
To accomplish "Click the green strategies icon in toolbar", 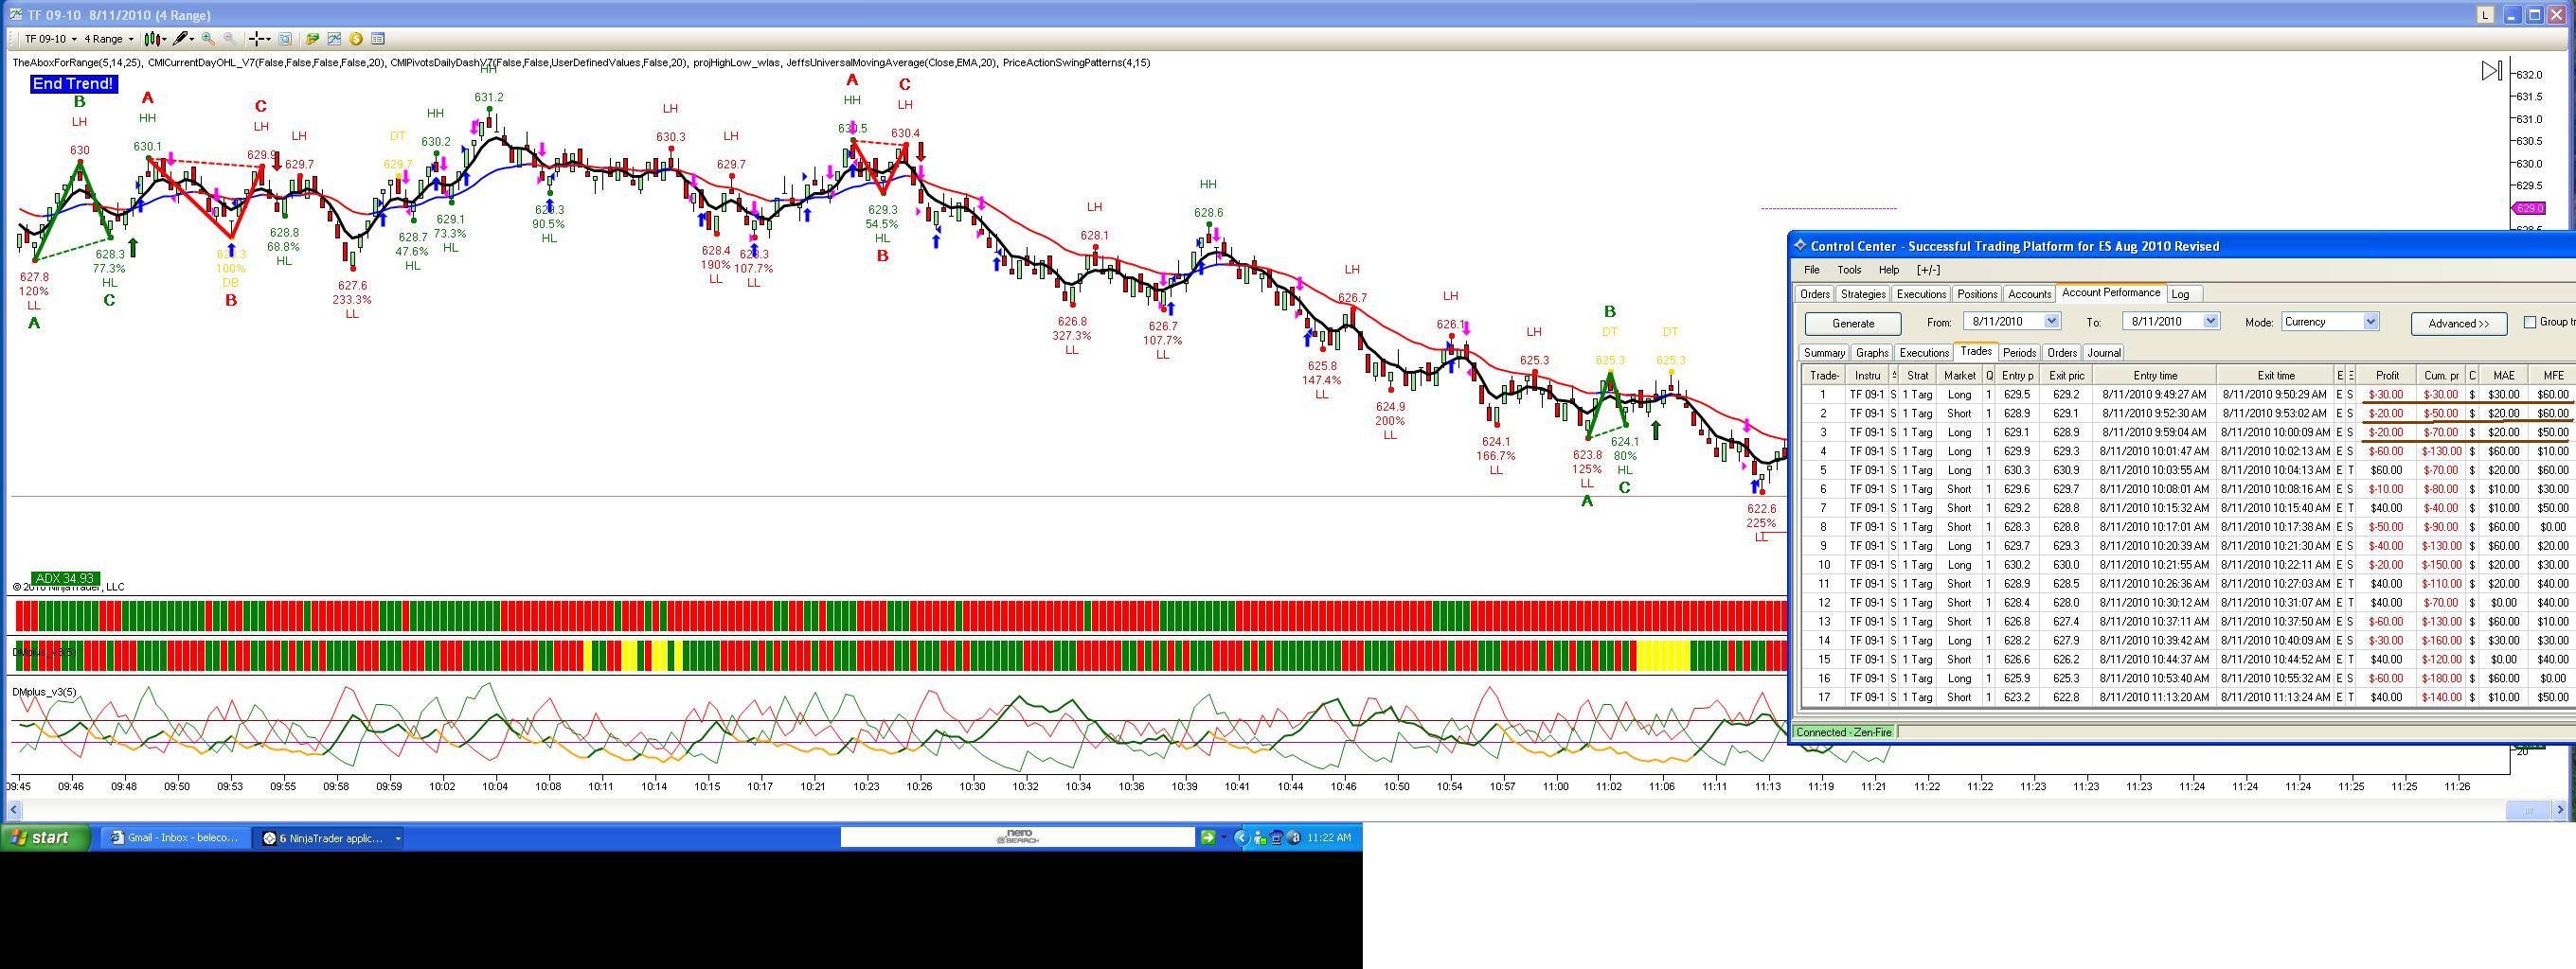I will (x=312, y=39).
